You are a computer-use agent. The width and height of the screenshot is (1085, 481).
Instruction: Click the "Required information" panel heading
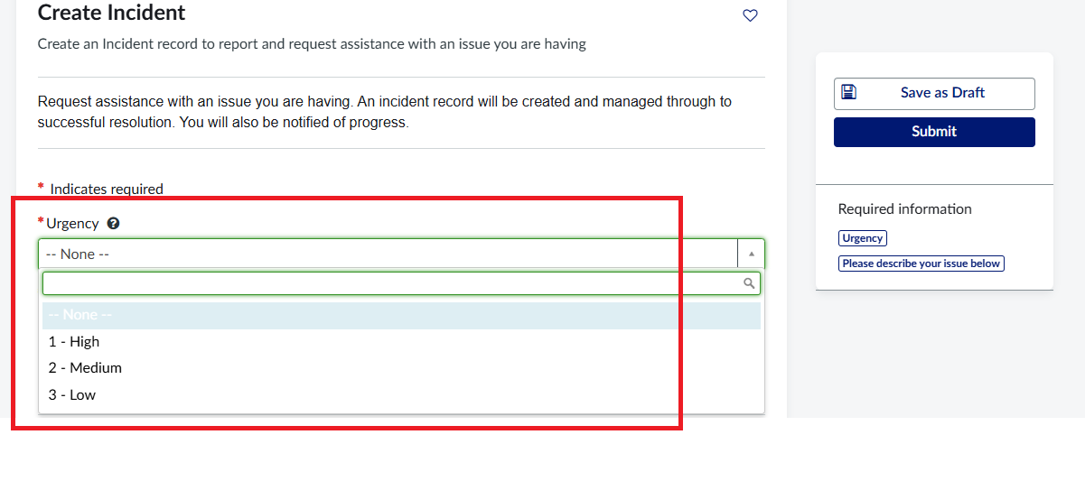pyautogui.click(x=904, y=209)
